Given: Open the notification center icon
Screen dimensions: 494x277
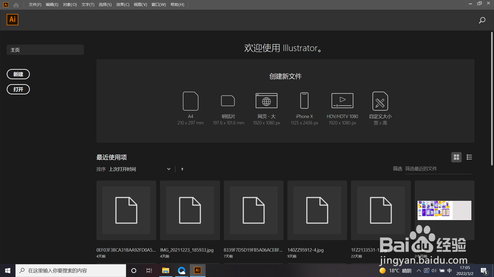Looking at the screenshot, I should tap(484, 271).
